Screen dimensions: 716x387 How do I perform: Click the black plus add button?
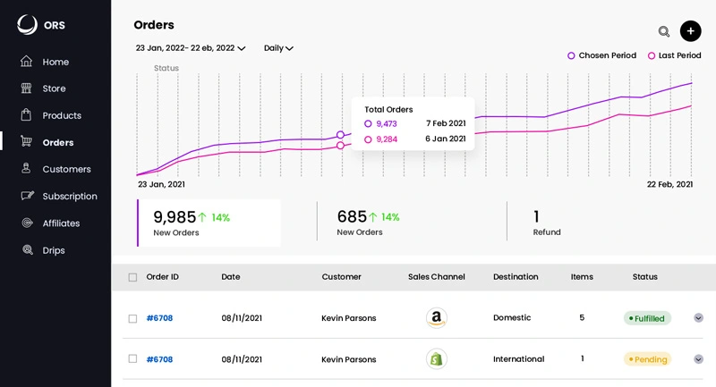(x=690, y=31)
